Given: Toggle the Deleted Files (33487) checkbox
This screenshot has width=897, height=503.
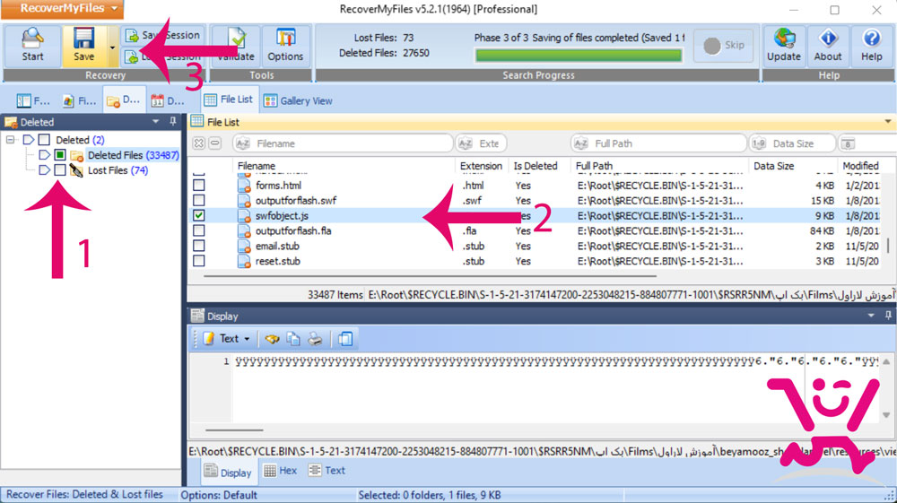Looking at the screenshot, I should [60, 155].
